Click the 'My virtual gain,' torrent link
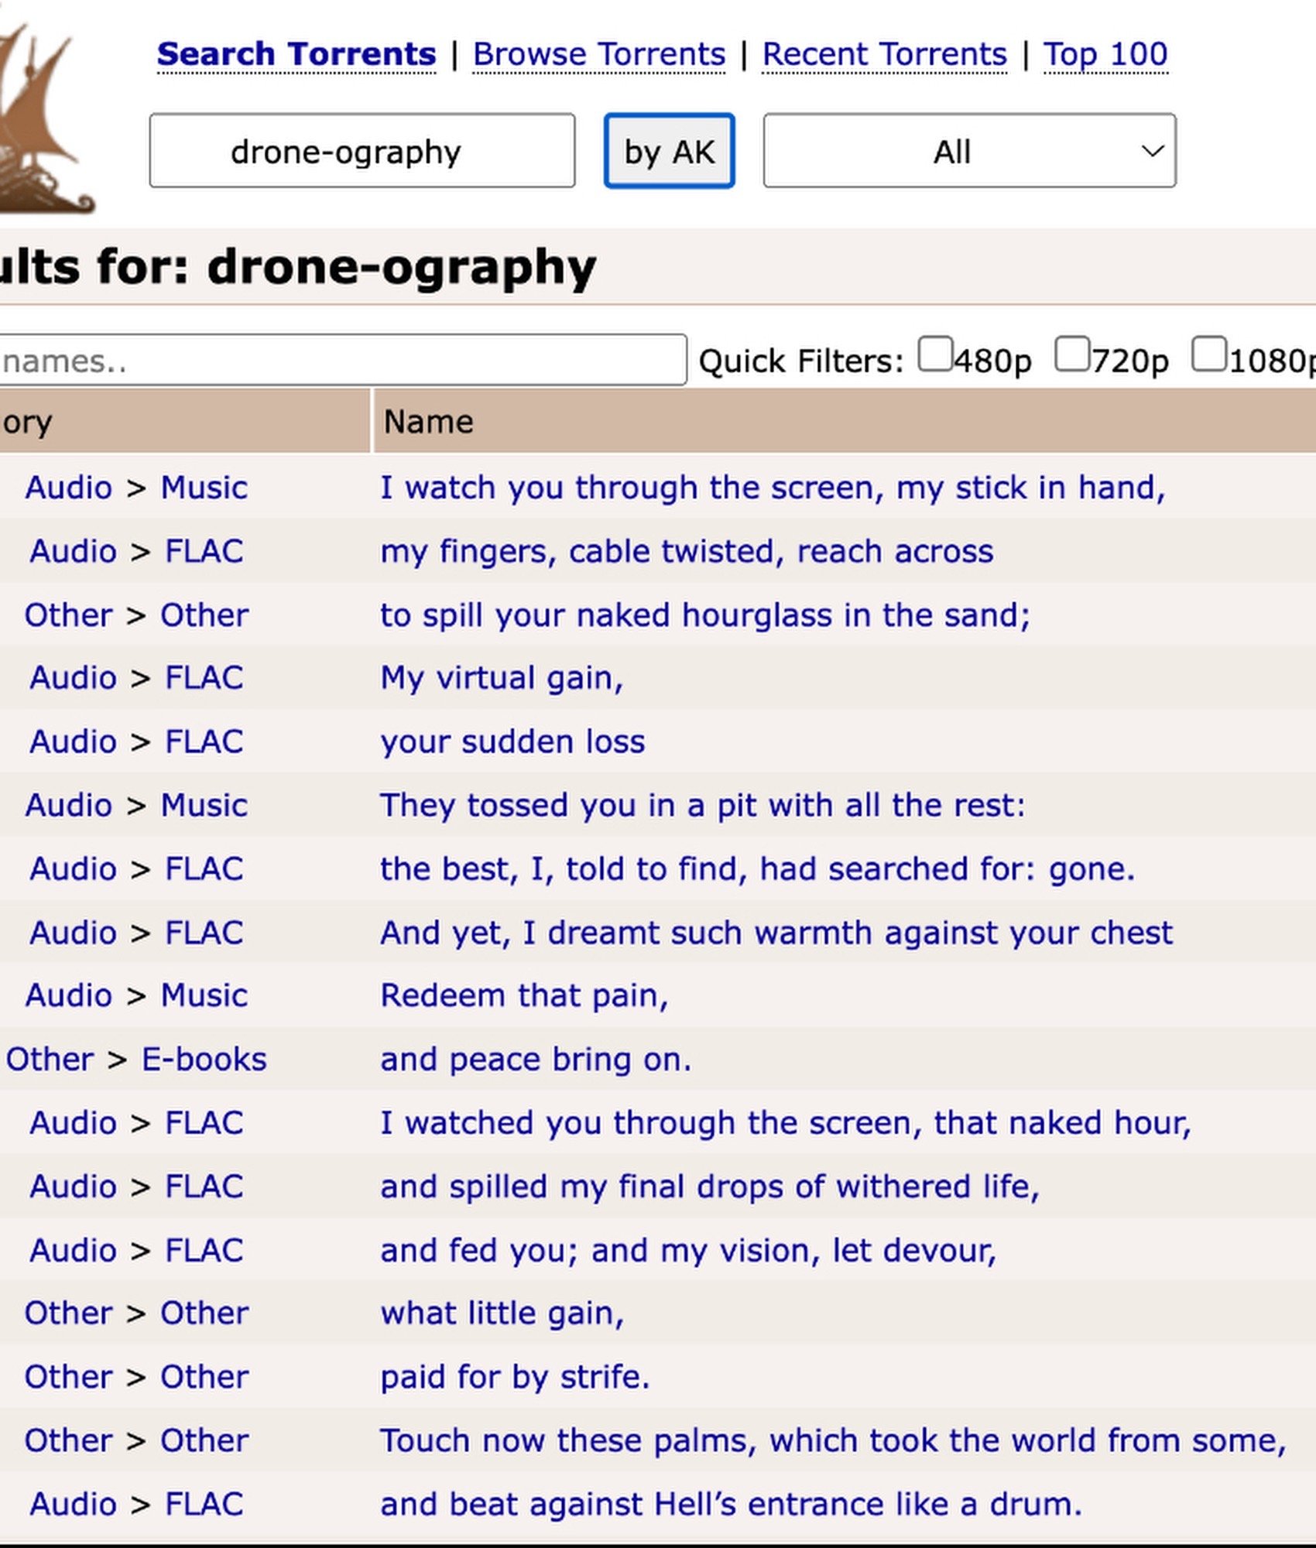Image resolution: width=1316 pixels, height=1548 pixels. tap(502, 678)
